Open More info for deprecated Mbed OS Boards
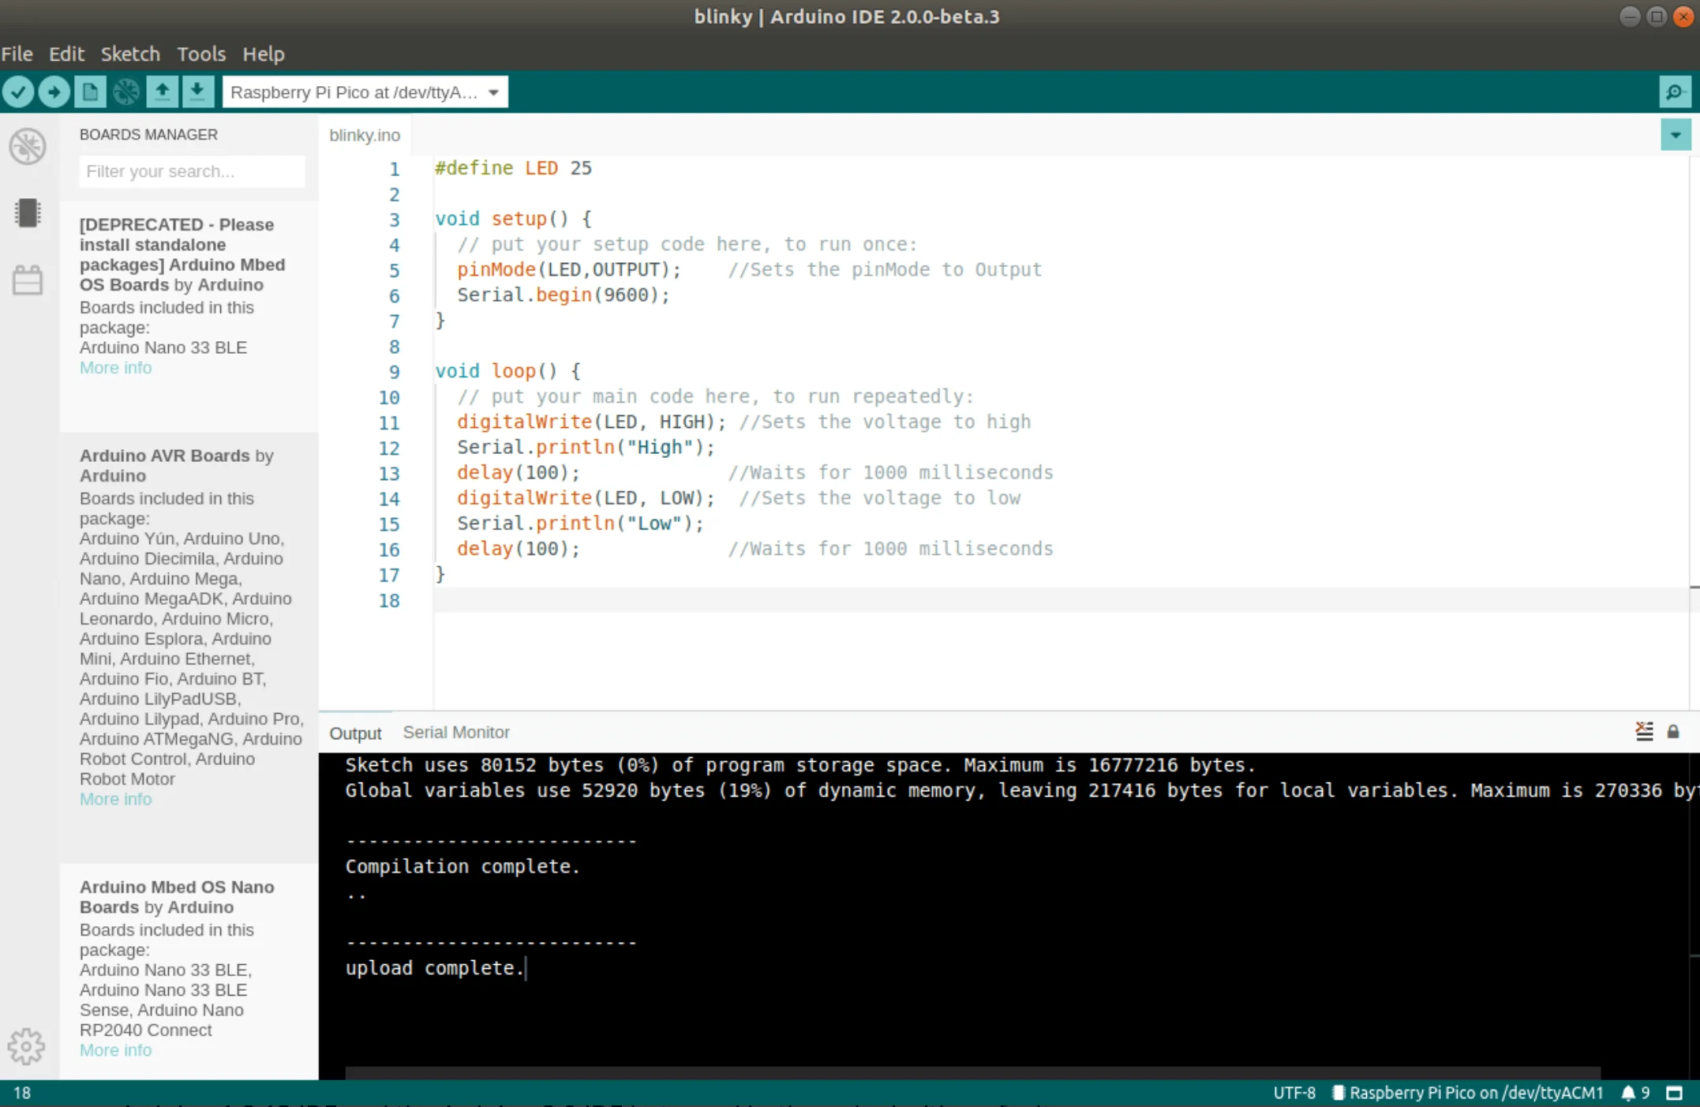Screen dimensions: 1700x1107 coord(115,368)
